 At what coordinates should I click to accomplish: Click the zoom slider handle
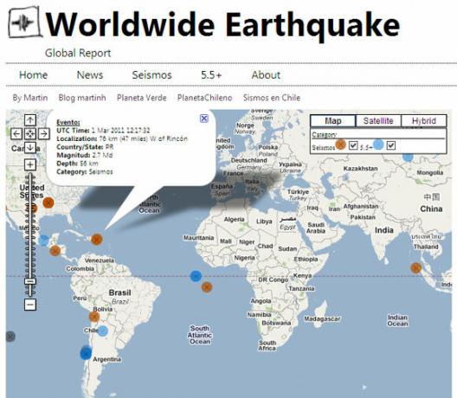[30, 281]
